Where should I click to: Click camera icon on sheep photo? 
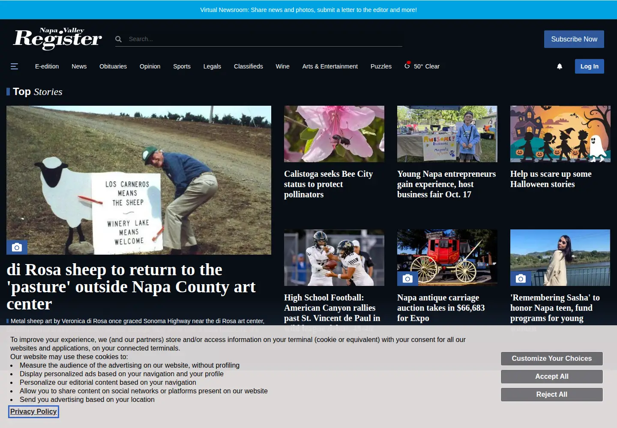(x=17, y=247)
